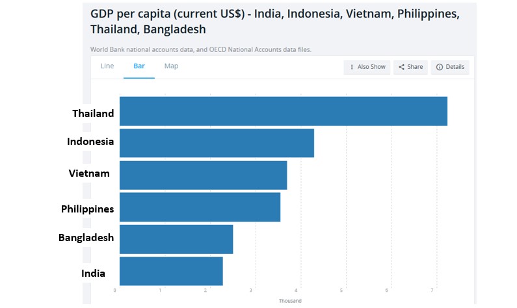Click the Bangladesh country label

tap(86, 238)
